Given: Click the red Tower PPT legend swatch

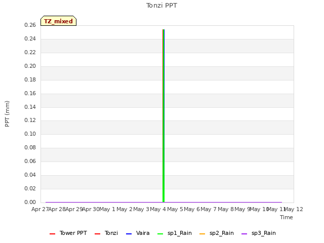Looking at the screenshot, I should [x=53, y=234].
